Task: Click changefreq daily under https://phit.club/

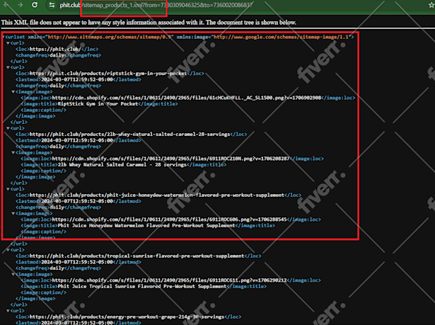Action: (58, 55)
